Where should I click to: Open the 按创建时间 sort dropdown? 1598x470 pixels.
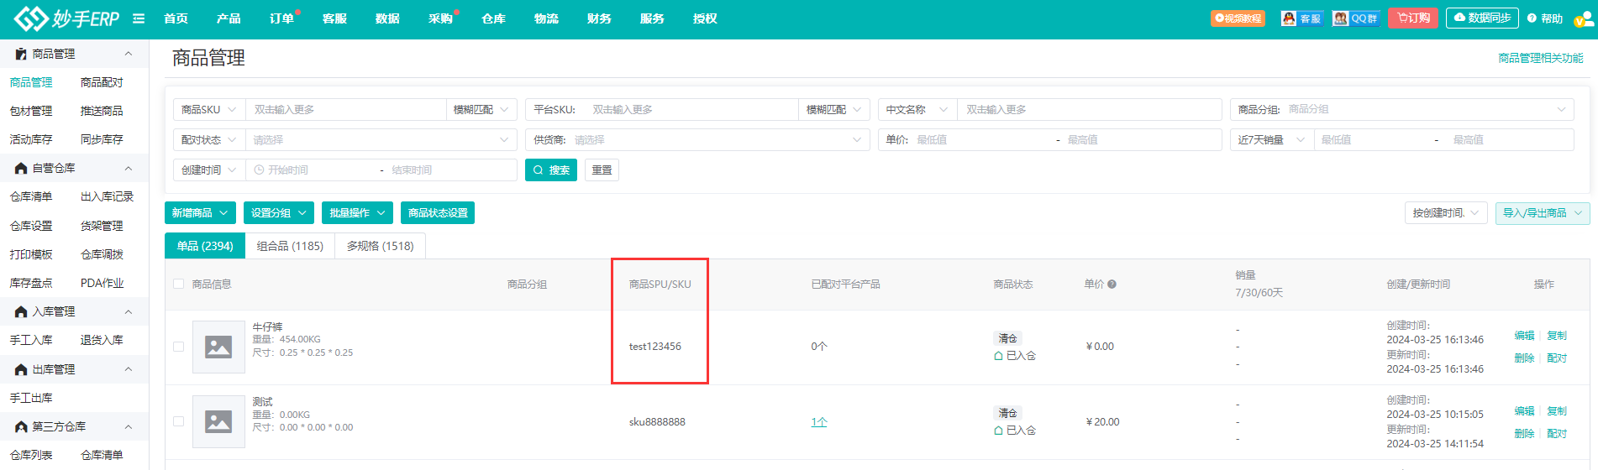pyautogui.click(x=1446, y=213)
